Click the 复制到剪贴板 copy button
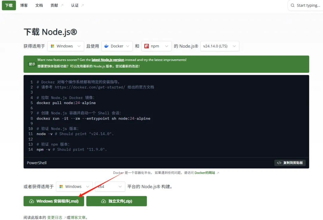The image size is (323, 220). point(290,163)
